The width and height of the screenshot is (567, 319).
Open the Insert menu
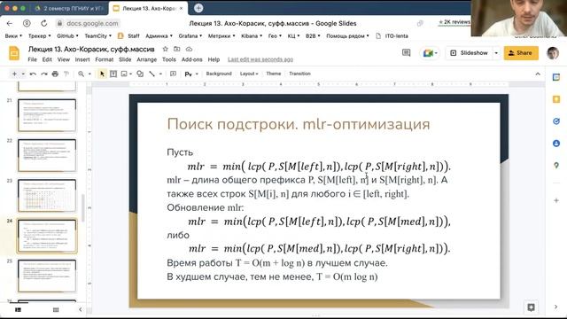(82, 59)
